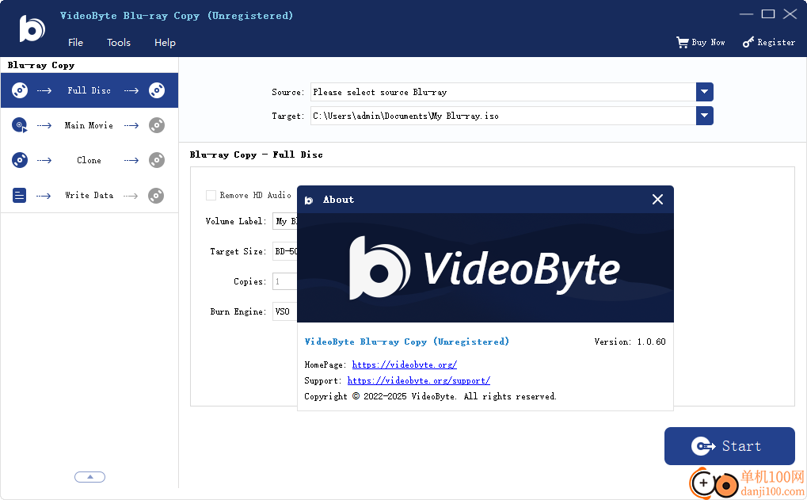Click the Clone source disc icon
The image size is (807, 500).
tap(20, 160)
